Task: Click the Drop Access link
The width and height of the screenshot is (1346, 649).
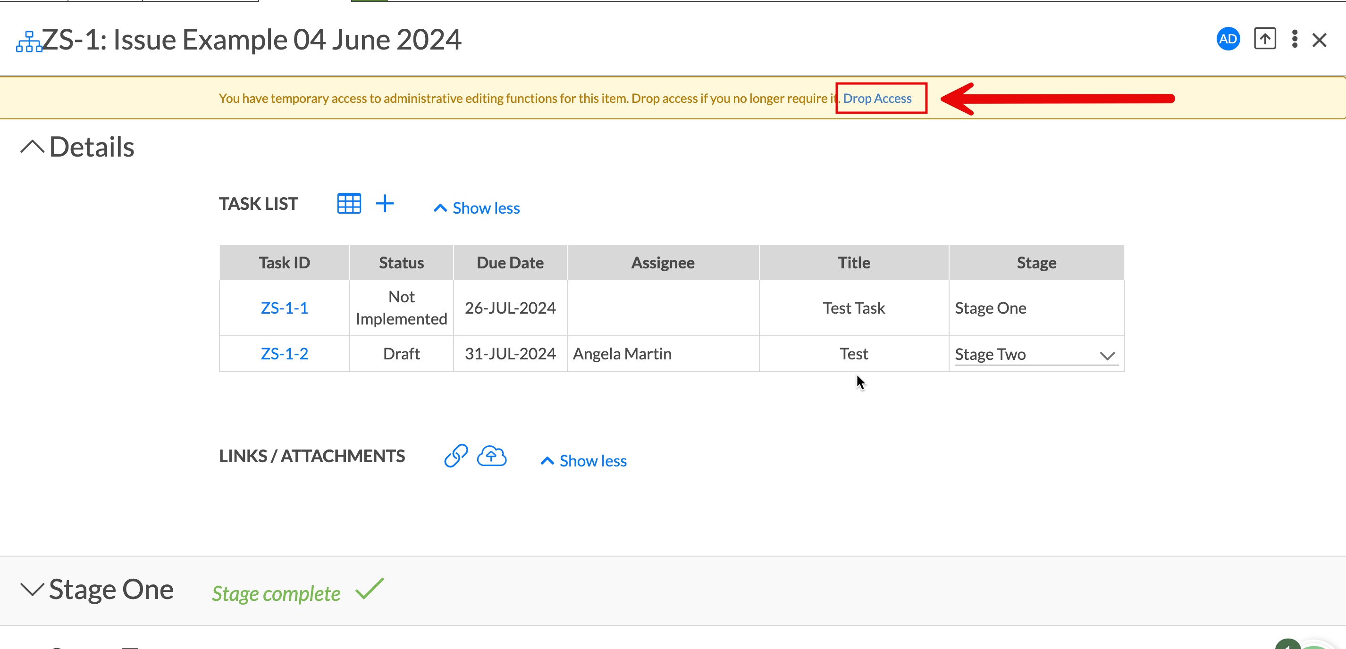Action: click(x=877, y=98)
